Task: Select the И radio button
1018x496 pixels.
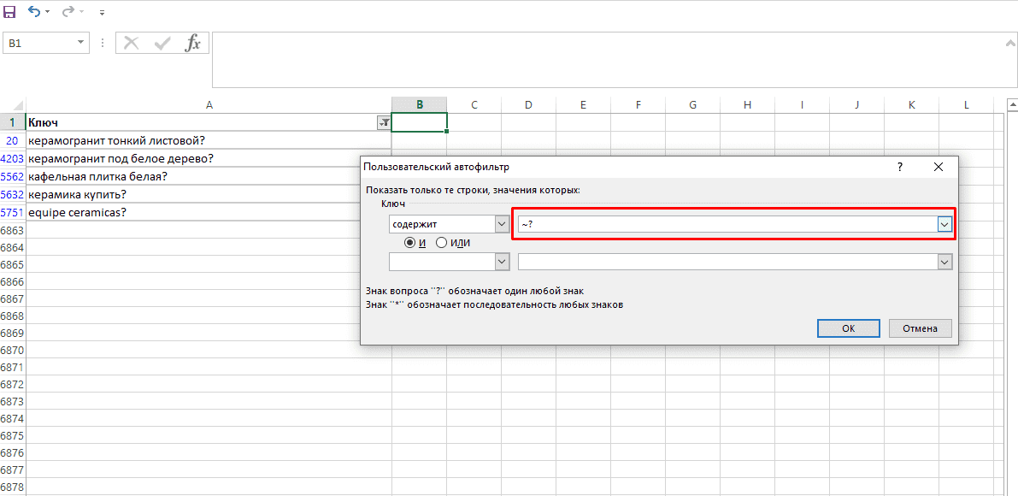Action: pyautogui.click(x=410, y=243)
